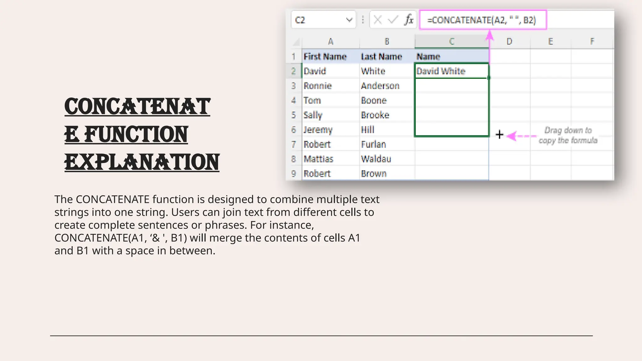Screen dimensions: 642x361
Task: Select row 4 header
Action: click(x=294, y=100)
